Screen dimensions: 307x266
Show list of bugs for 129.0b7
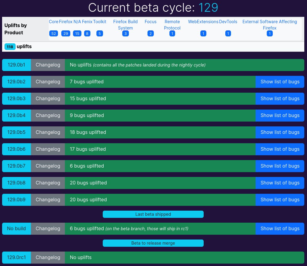point(280,166)
